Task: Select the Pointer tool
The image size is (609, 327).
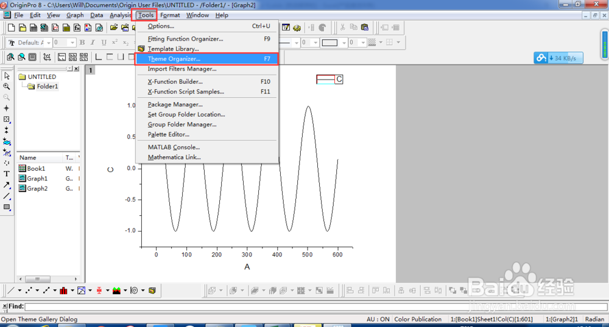Action: [7, 76]
